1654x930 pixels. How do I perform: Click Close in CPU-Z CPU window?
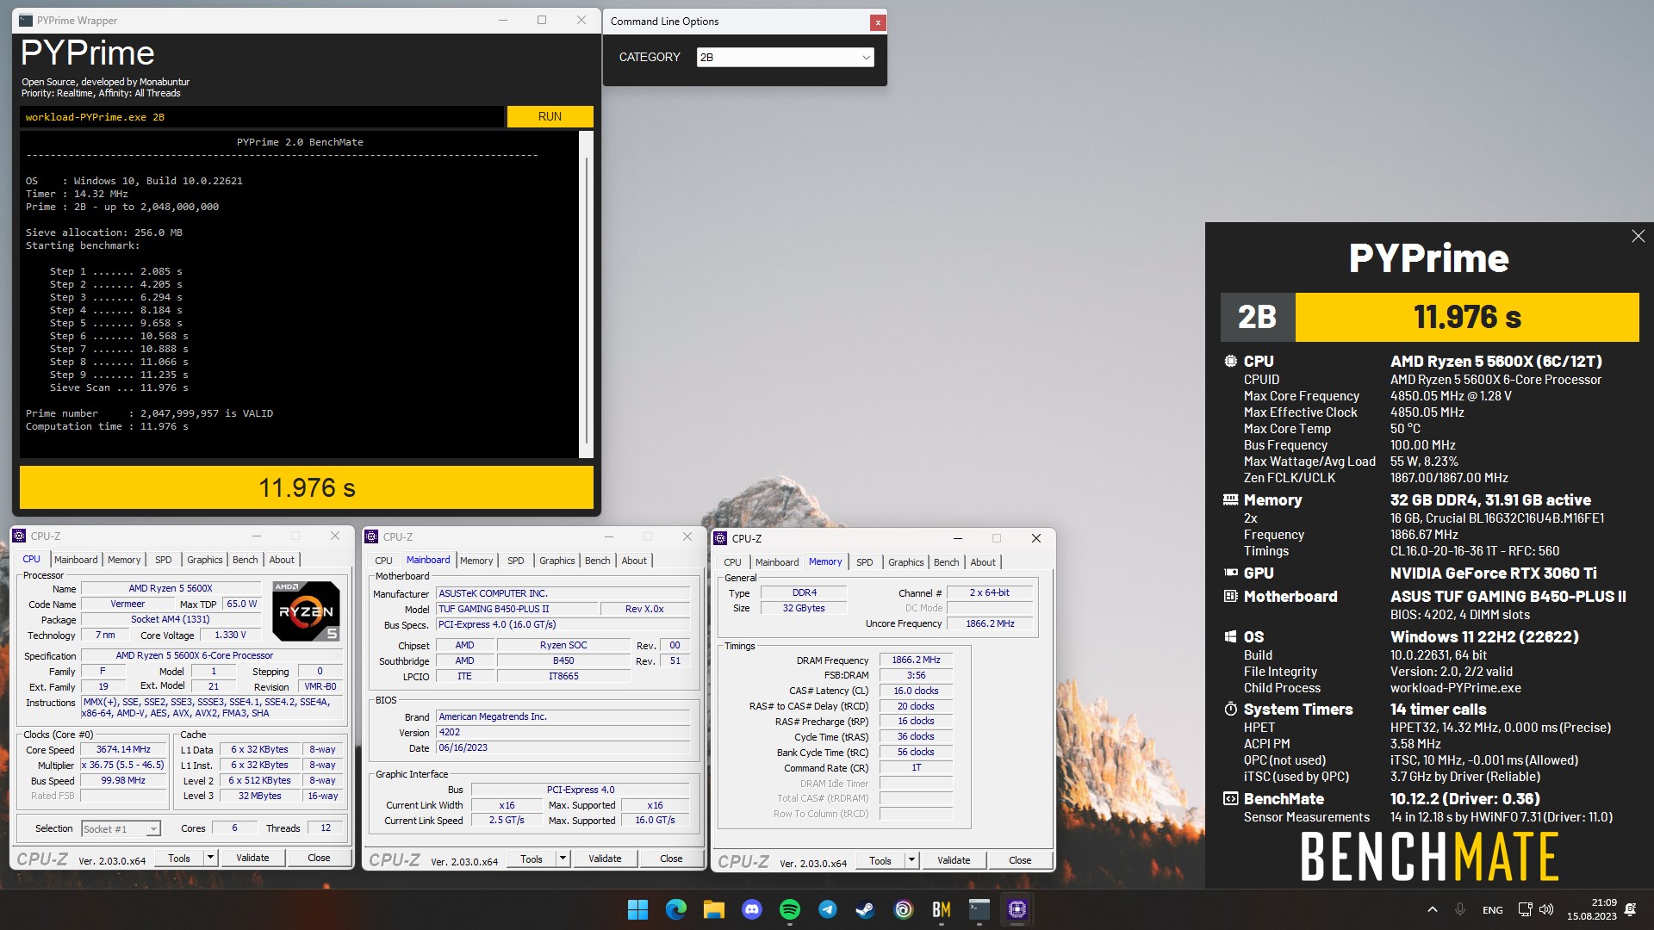click(319, 858)
